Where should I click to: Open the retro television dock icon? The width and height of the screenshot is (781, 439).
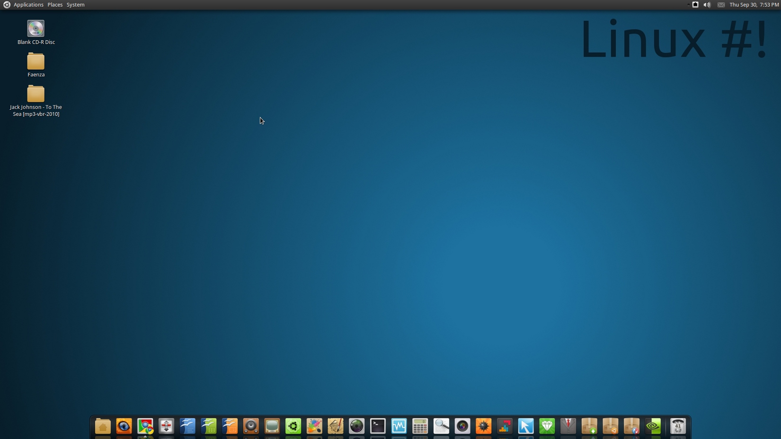[x=272, y=426]
